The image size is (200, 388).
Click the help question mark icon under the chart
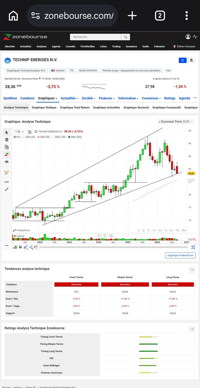pos(37,247)
